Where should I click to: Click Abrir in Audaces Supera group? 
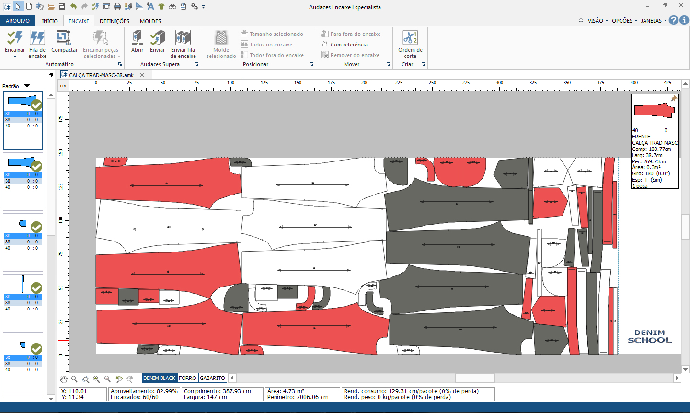point(138,41)
